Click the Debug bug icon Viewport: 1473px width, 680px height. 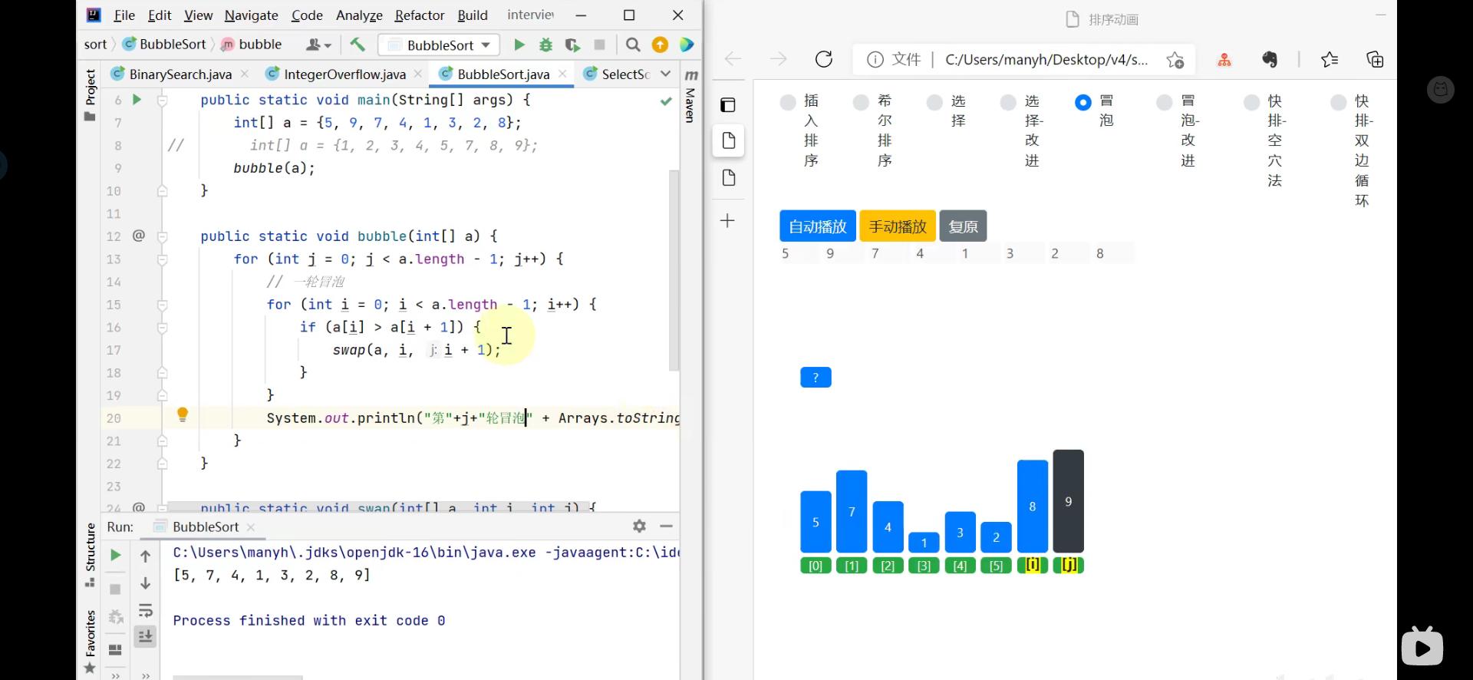pos(545,45)
